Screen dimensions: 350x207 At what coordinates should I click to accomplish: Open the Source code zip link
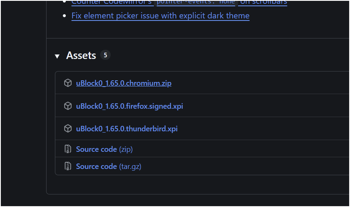point(104,149)
